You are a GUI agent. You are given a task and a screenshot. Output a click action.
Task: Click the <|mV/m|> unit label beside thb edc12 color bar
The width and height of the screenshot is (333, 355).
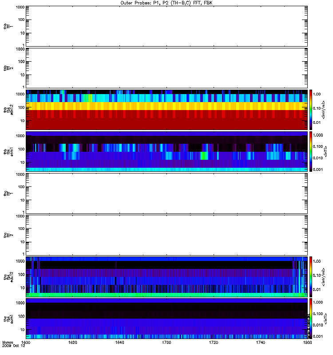[324, 110]
